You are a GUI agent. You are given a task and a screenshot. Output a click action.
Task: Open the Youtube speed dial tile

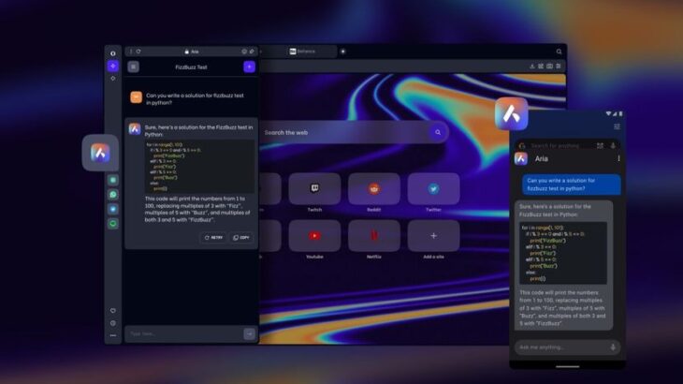click(x=314, y=238)
